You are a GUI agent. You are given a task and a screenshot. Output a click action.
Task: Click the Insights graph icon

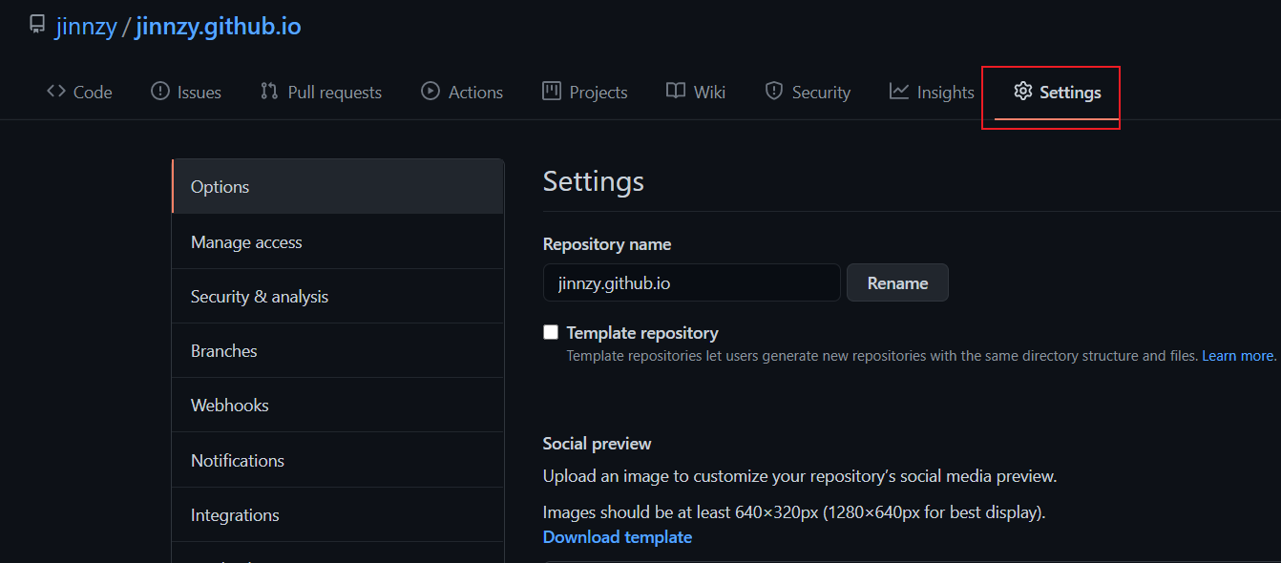pyautogui.click(x=899, y=92)
